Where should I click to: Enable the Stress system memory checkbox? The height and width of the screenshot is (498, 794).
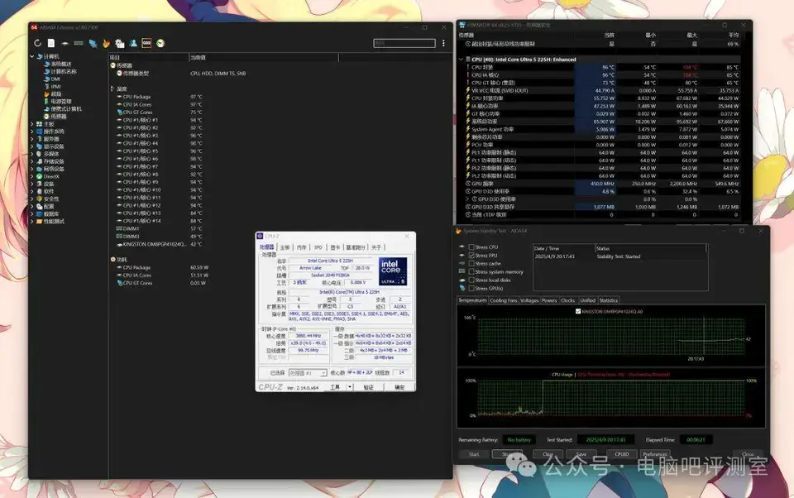coord(471,271)
